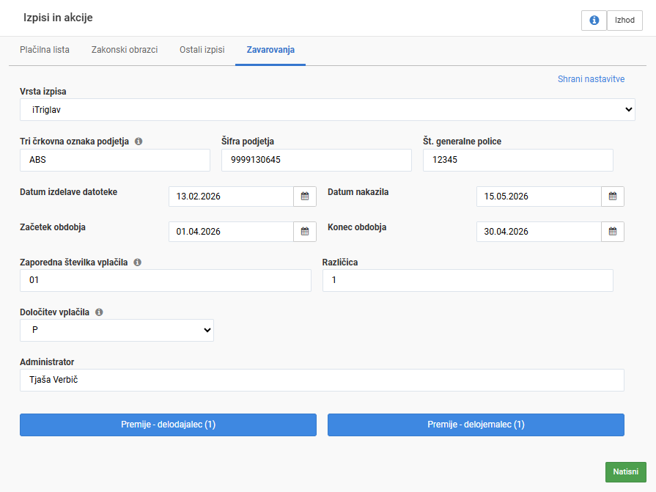Switch to the Zakonski obrazci tab
Viewport: 656px width, 492px height.
pos(125,50)
